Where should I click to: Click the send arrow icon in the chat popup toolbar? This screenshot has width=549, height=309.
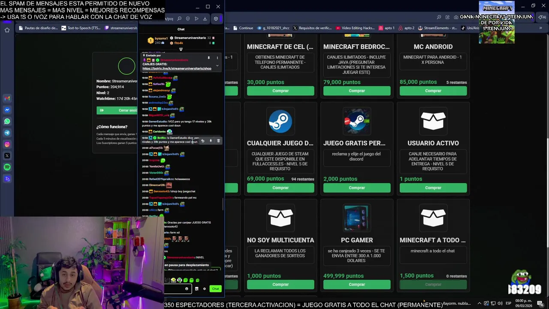196,18
